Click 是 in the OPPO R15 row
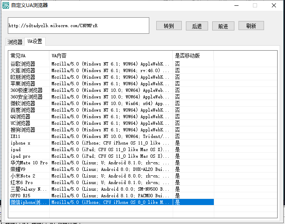Image resolution: width=285 pixels, height=224 pixels. coord(177,196)
